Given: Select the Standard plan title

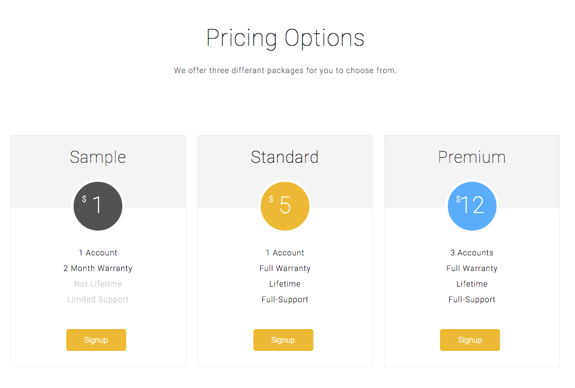Looking at the screenshot, I should pos(285,157).
